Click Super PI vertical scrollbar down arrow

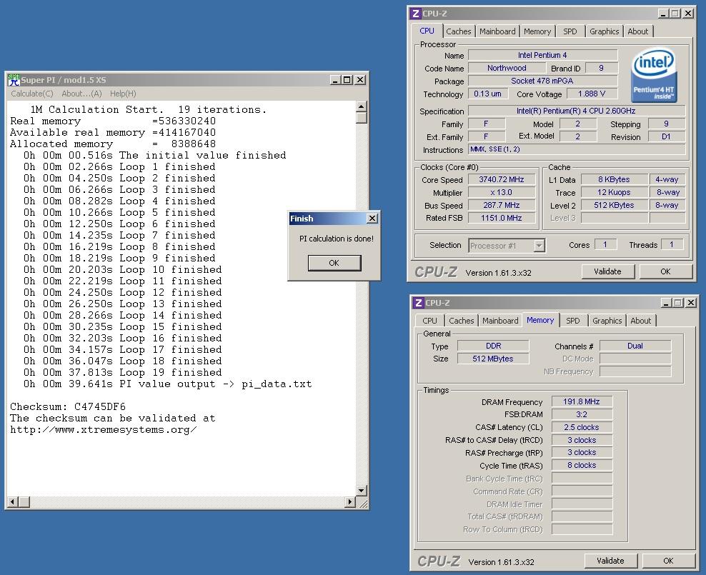[361, 491]
